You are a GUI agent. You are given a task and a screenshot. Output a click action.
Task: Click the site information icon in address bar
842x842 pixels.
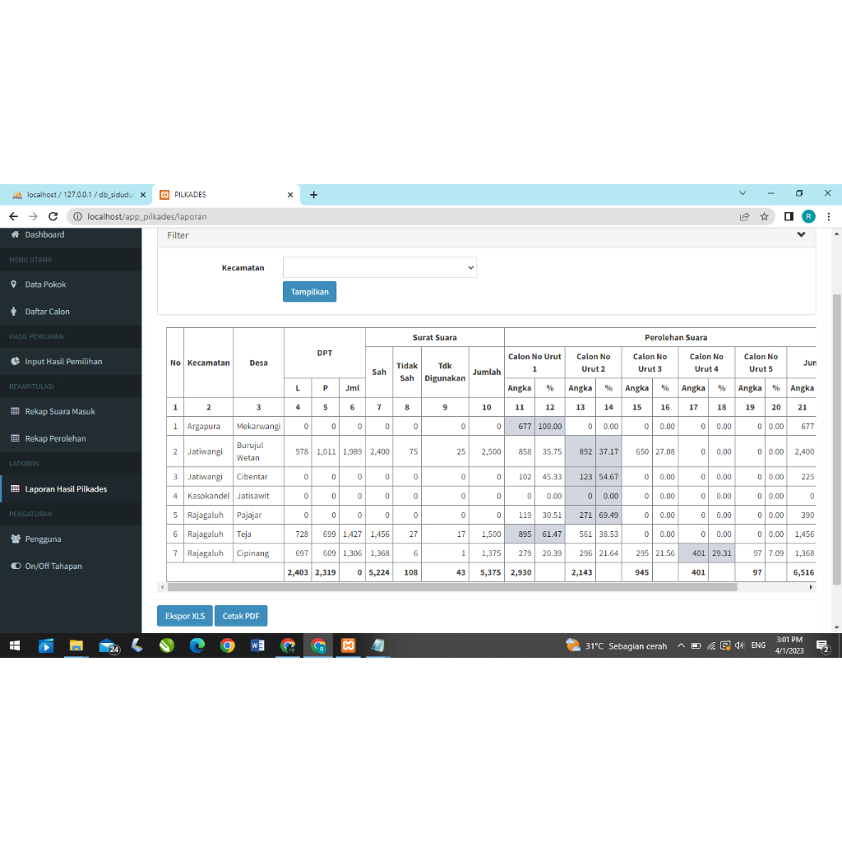tap(77, 216)
